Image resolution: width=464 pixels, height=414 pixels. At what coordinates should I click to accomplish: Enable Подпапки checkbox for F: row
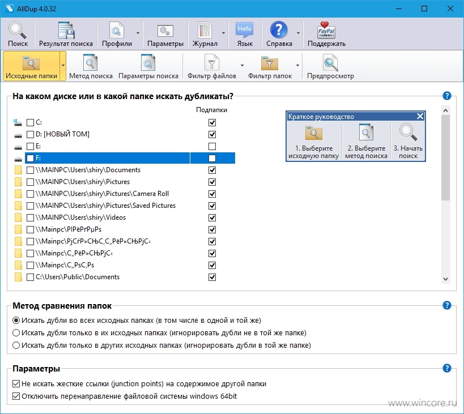(x=212, y=158)
